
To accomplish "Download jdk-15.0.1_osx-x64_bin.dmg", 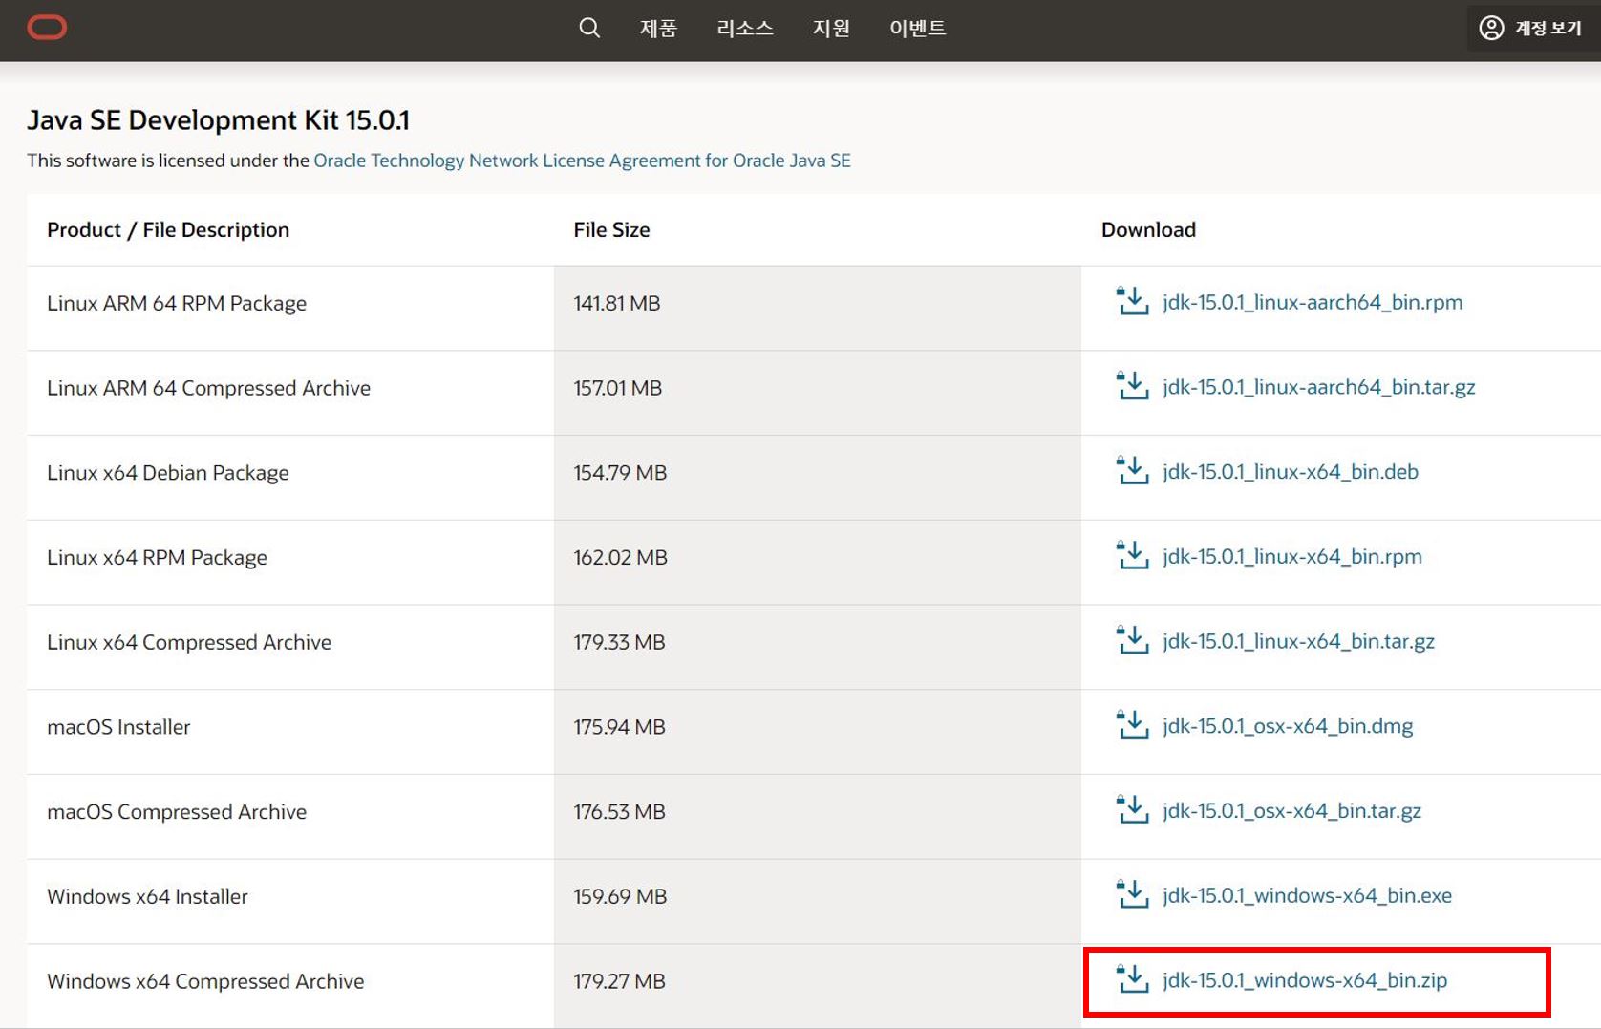I will click(1288, 726).
